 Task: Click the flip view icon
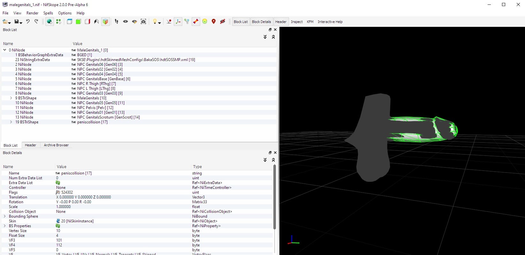click(96, 21)
